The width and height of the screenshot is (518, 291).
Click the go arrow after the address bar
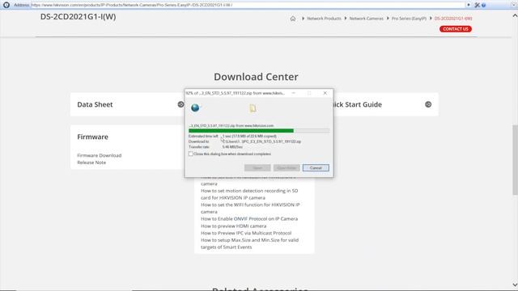click(469, 5)
